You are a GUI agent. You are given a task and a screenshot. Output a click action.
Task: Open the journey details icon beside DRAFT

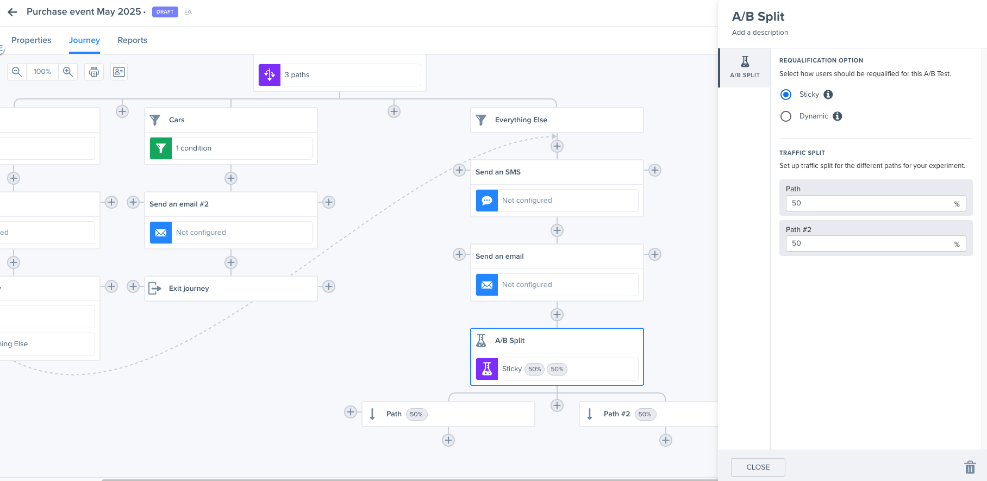188,12
